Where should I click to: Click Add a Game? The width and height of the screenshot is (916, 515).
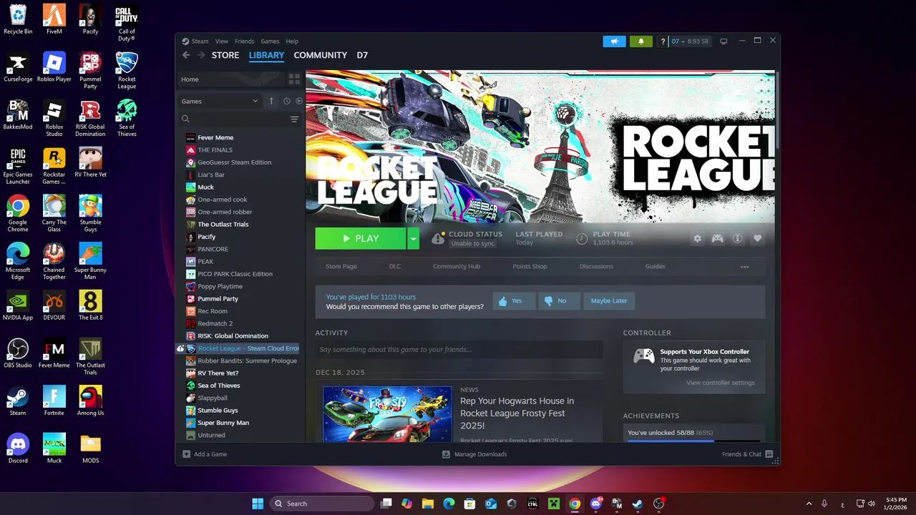pyautogui.click(x=205, y=454)
